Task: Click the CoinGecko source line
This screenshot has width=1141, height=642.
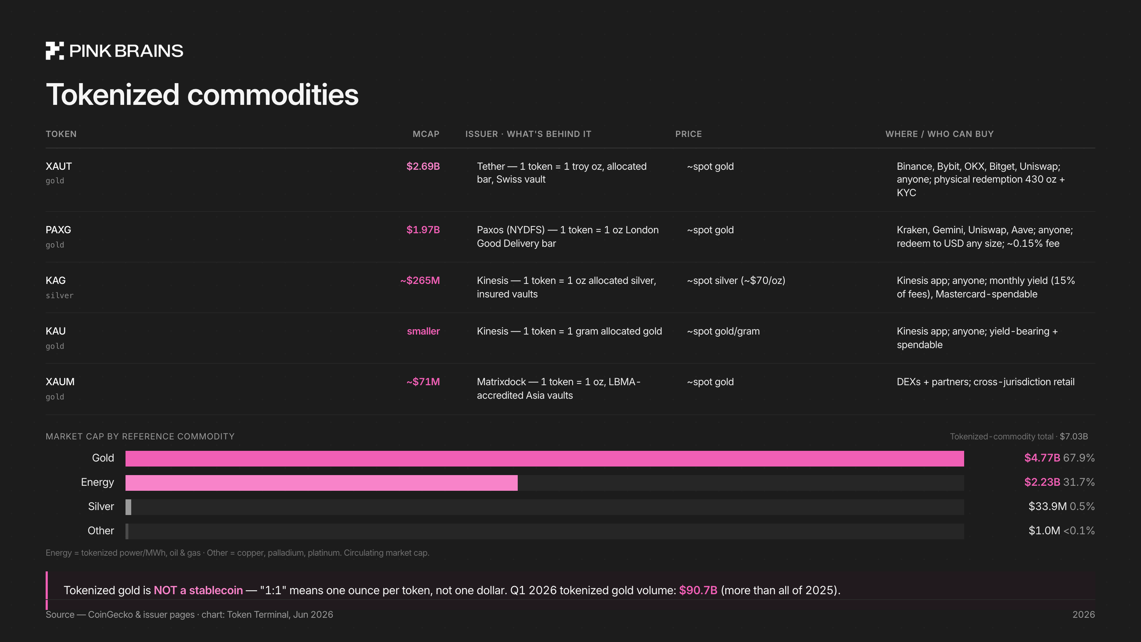Action: pos(189,615)
